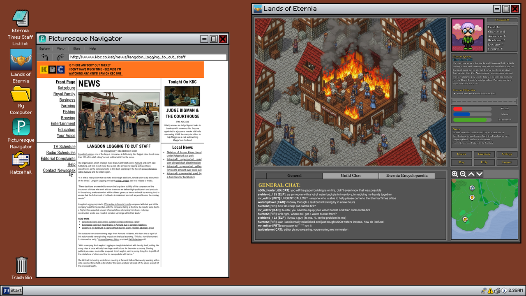Click the printer tray icon

[497, 291]
